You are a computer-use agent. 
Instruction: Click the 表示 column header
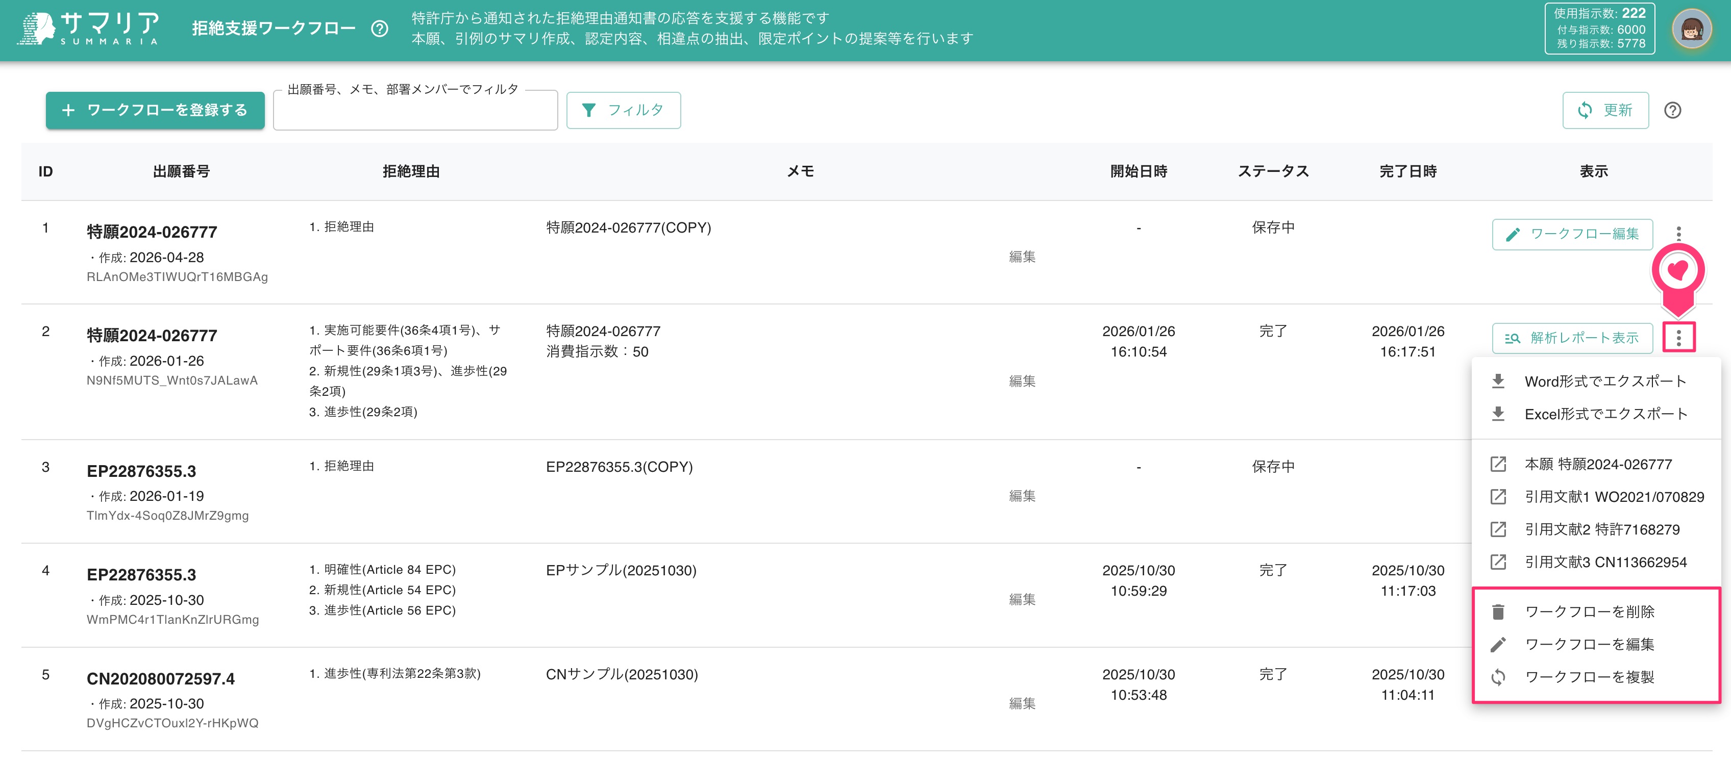click(1593, 171)
